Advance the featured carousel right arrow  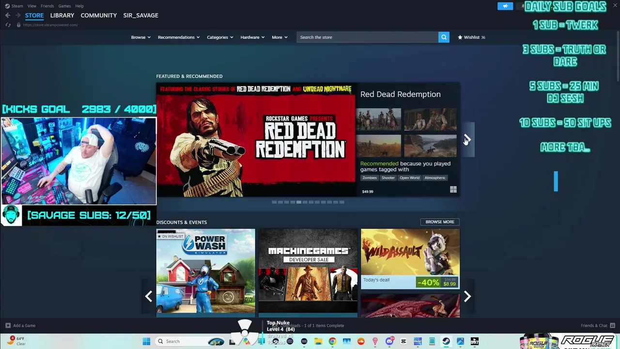click(467, 140)
